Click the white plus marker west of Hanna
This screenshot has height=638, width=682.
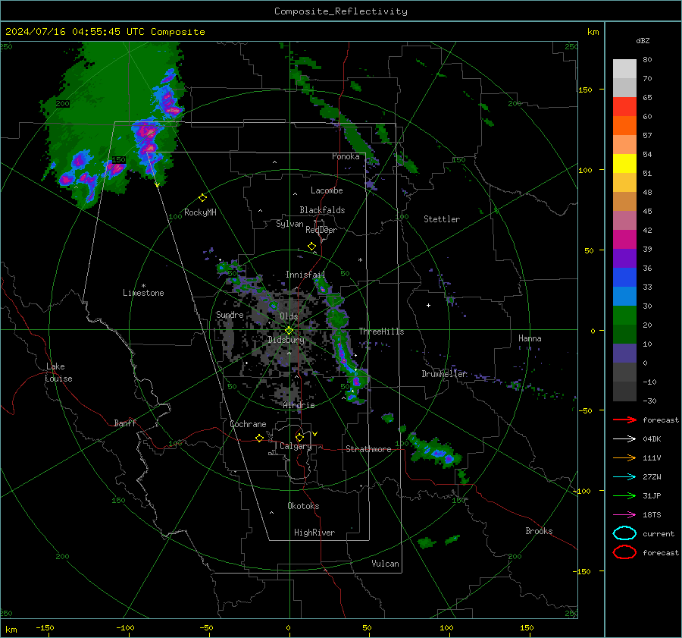coord(428,305)
